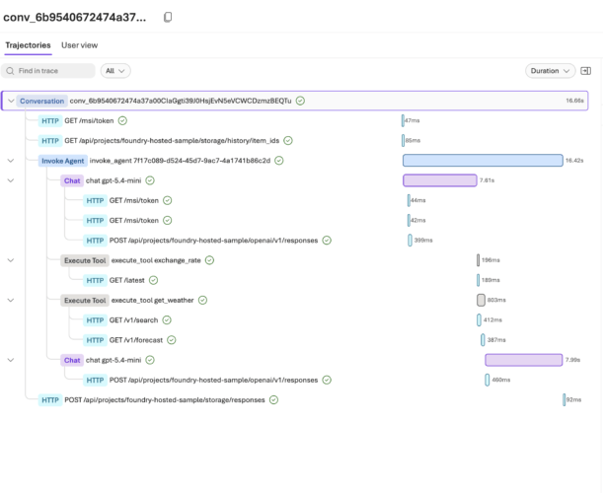Select the 803ms get_weather duration bar
The image size is (603, 493).
[481, 300]
